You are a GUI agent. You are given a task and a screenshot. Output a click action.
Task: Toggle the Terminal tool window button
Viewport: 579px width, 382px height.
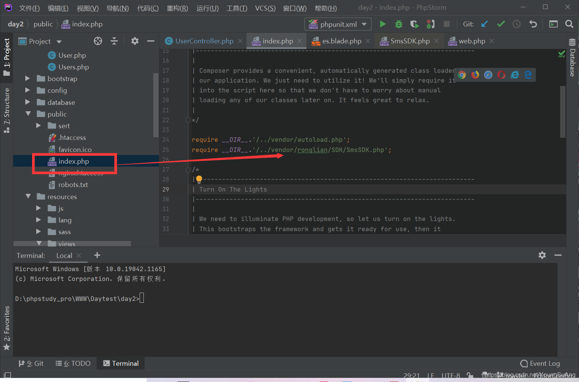click(x=121, y=364)
